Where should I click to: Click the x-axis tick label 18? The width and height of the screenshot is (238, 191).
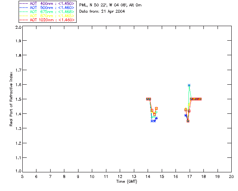pyautogui.click(x=203, y=177)
